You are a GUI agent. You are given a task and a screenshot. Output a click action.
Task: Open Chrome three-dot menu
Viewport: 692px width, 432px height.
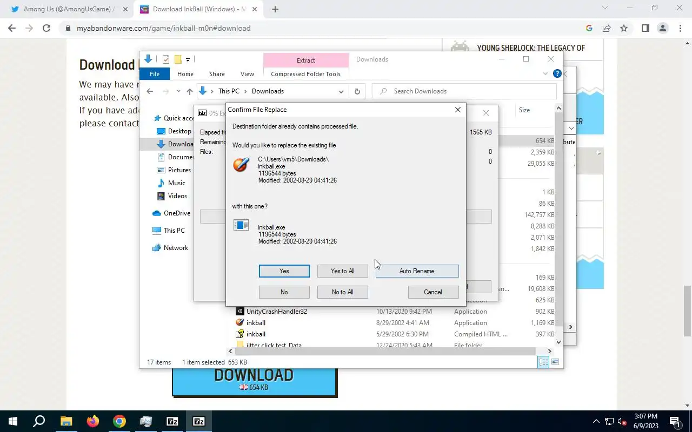pyautogui.click(x=680, y=28)
